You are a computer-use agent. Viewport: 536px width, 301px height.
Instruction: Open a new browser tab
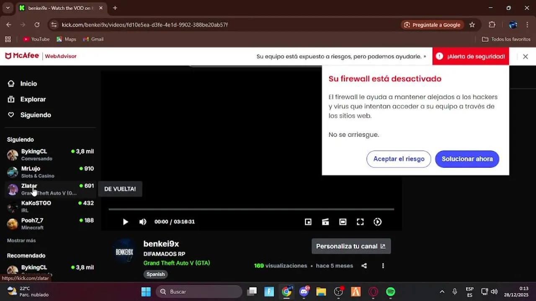click(115, 8)
